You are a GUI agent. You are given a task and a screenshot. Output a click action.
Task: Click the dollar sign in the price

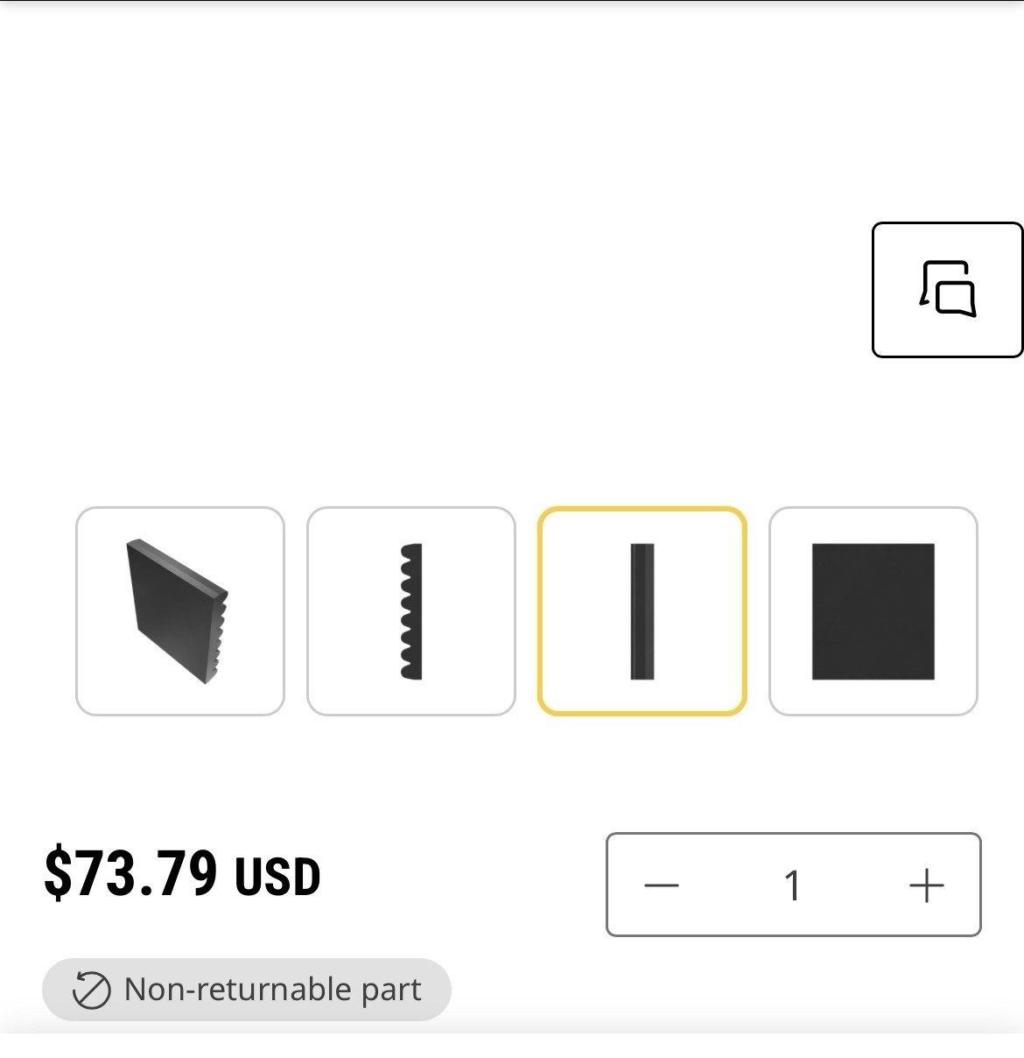point(58,874)
